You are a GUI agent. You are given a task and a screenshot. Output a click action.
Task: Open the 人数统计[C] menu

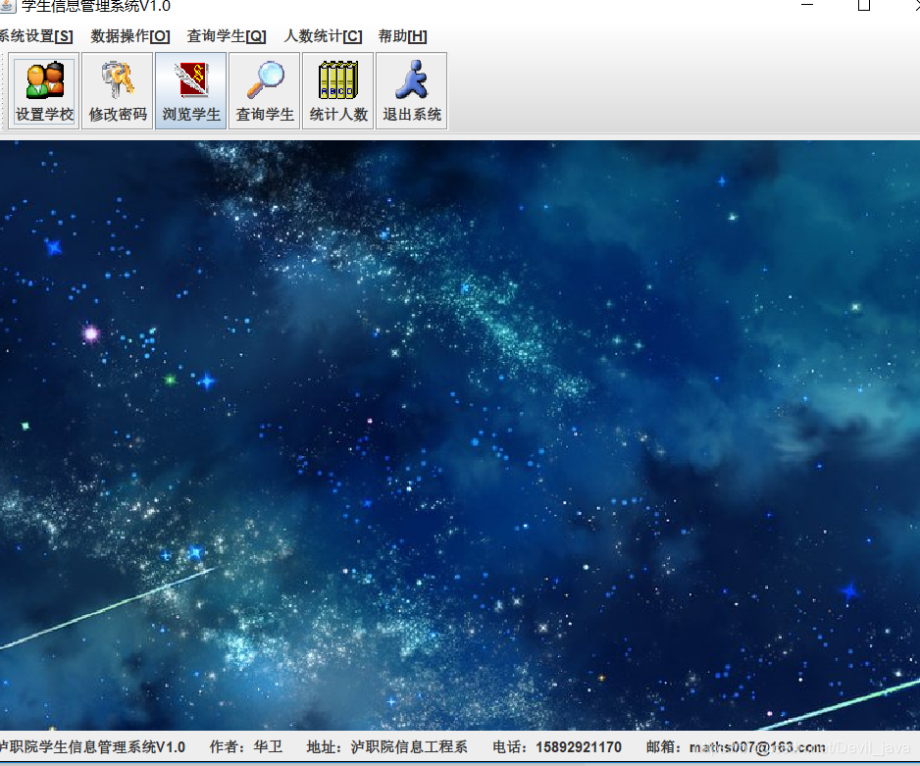(x=323, y=36)
